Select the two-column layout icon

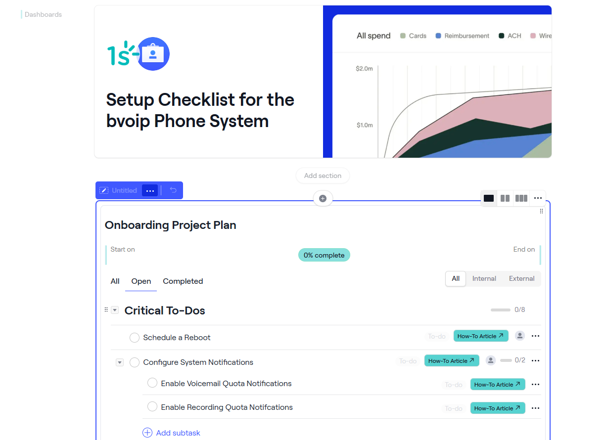pos(505,198)
